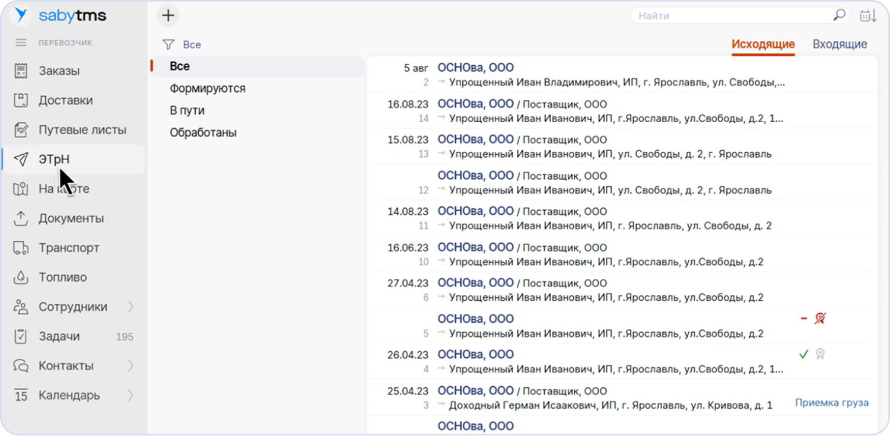Go to Доставки section
The width and height of the screenshot is (890, 436).
point(65,100)
